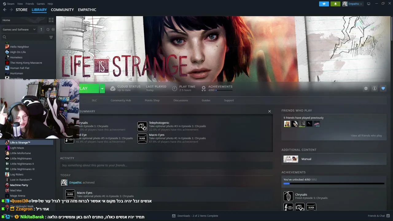
Task: Select the LIBRARY tab
Action: click(x=39, y=10)
